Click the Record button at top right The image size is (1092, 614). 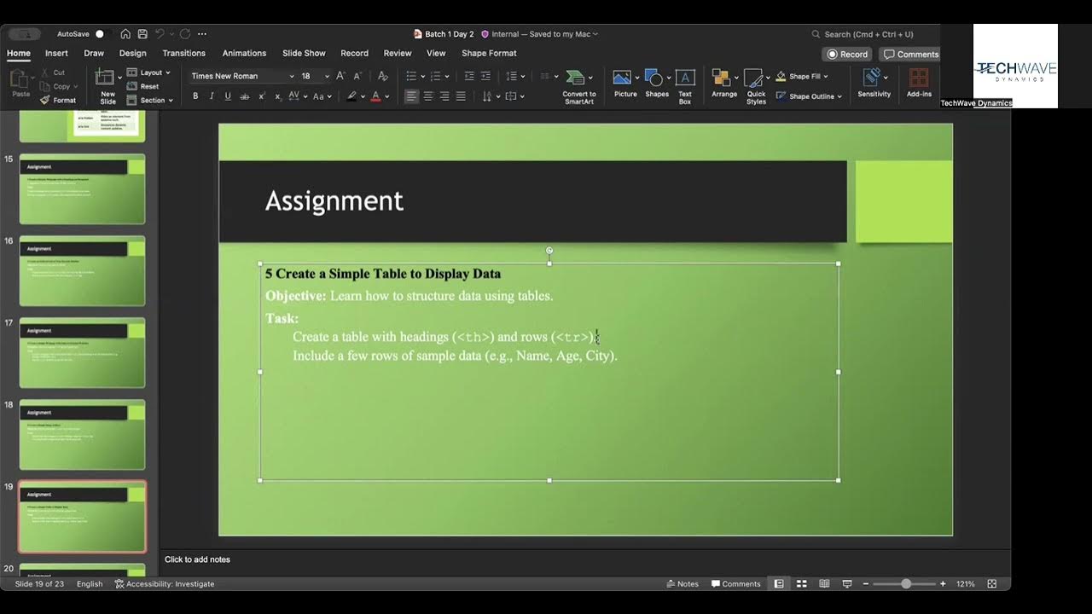tap(847, 54)
